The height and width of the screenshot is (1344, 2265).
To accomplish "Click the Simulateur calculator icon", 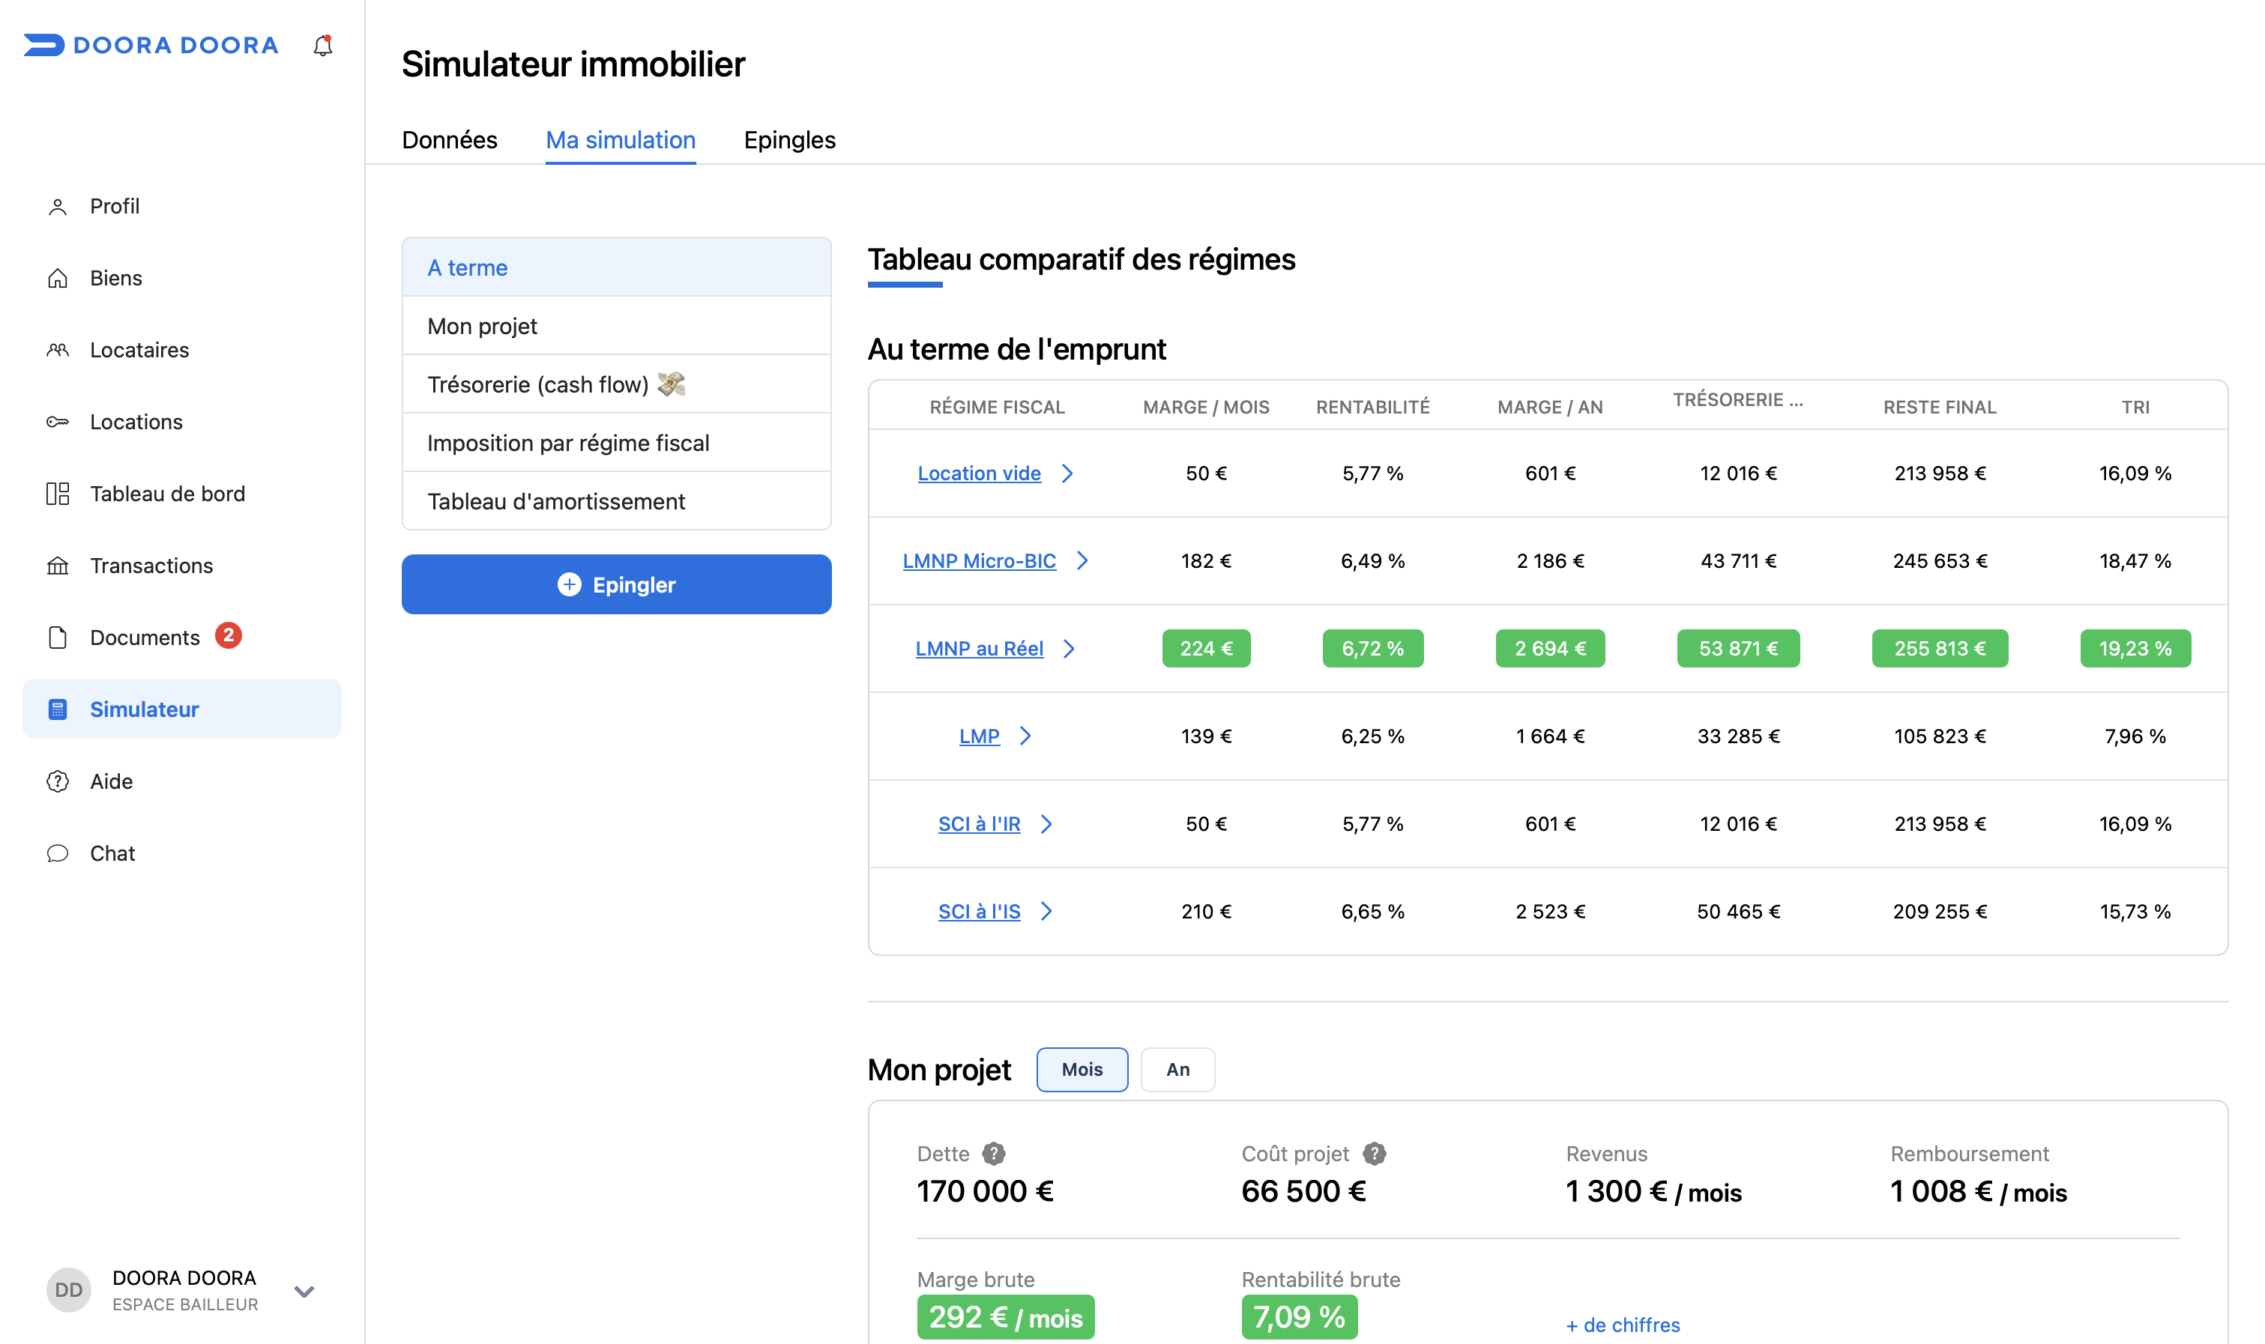I will (57, 709).
